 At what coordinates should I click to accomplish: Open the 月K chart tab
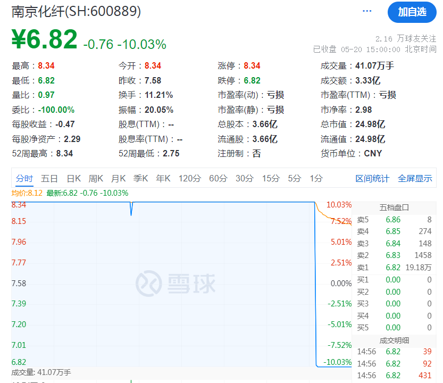119,178
